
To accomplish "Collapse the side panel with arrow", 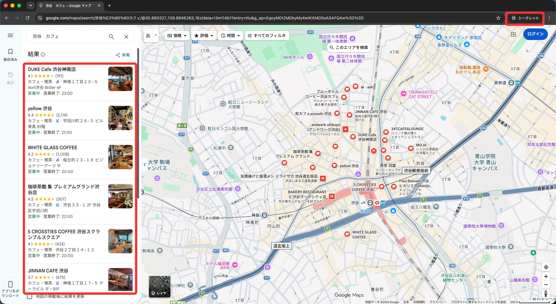I will [145, 165].
